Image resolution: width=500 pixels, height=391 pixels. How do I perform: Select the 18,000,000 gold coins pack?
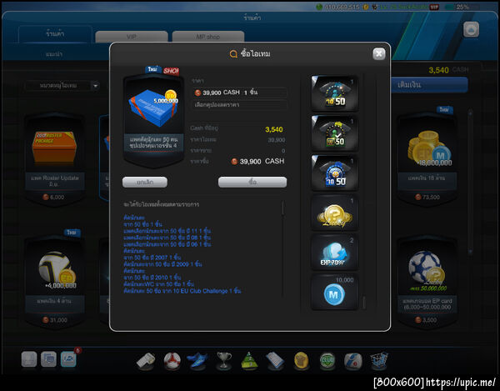coord(427,159)
